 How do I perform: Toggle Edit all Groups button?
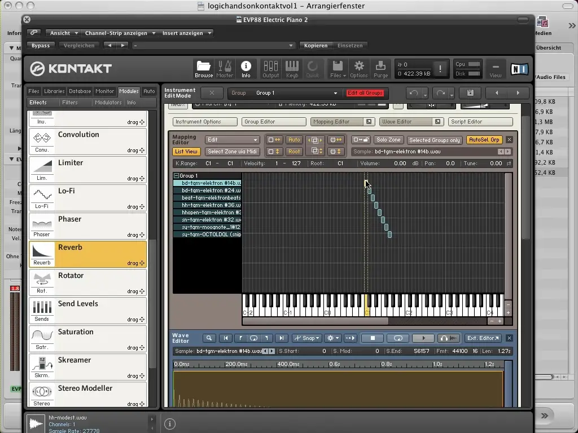coord(365,93)
